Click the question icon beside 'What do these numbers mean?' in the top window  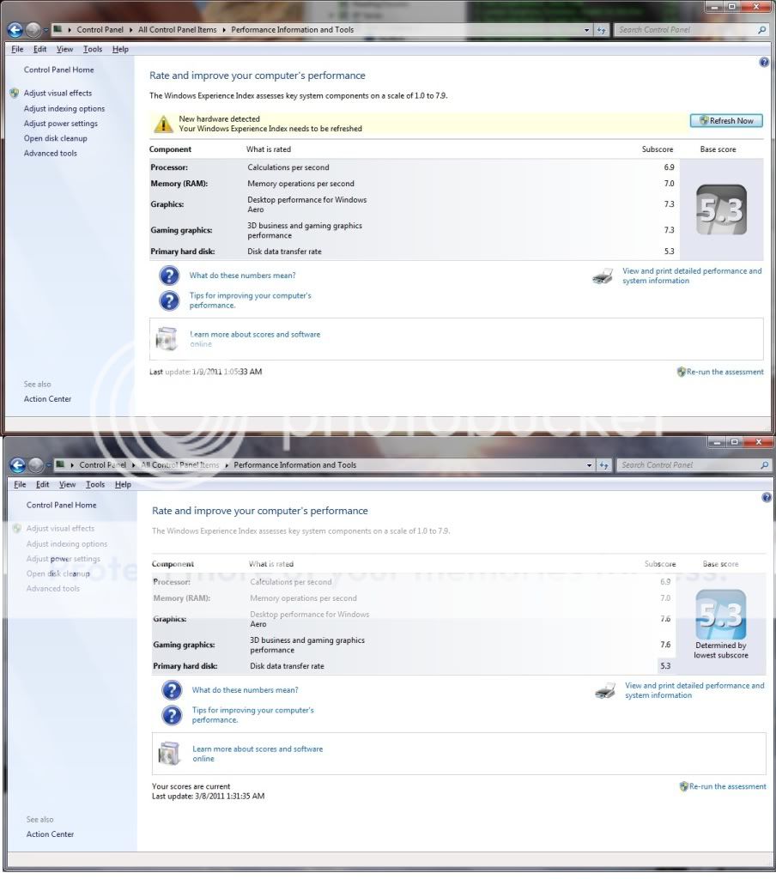coord(169,276)
